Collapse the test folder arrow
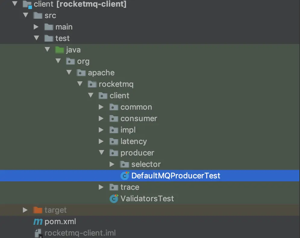The image size is (300, 238). point(36,38)
